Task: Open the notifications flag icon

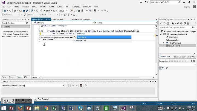Action: (146, 2)
